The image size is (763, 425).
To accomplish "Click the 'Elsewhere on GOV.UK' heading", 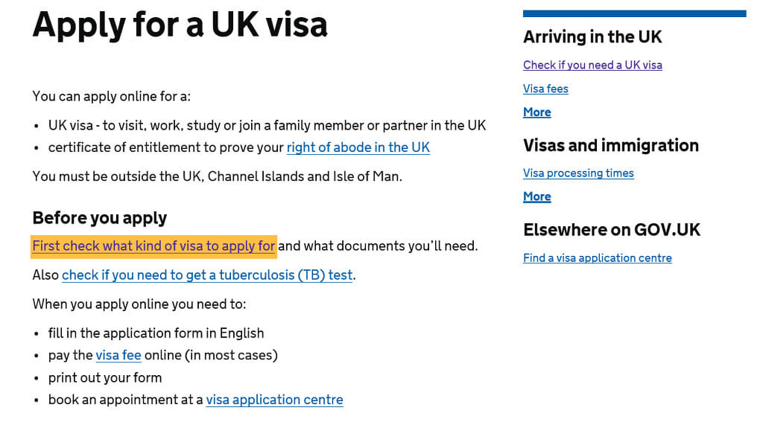I will (x=612, y=230).
